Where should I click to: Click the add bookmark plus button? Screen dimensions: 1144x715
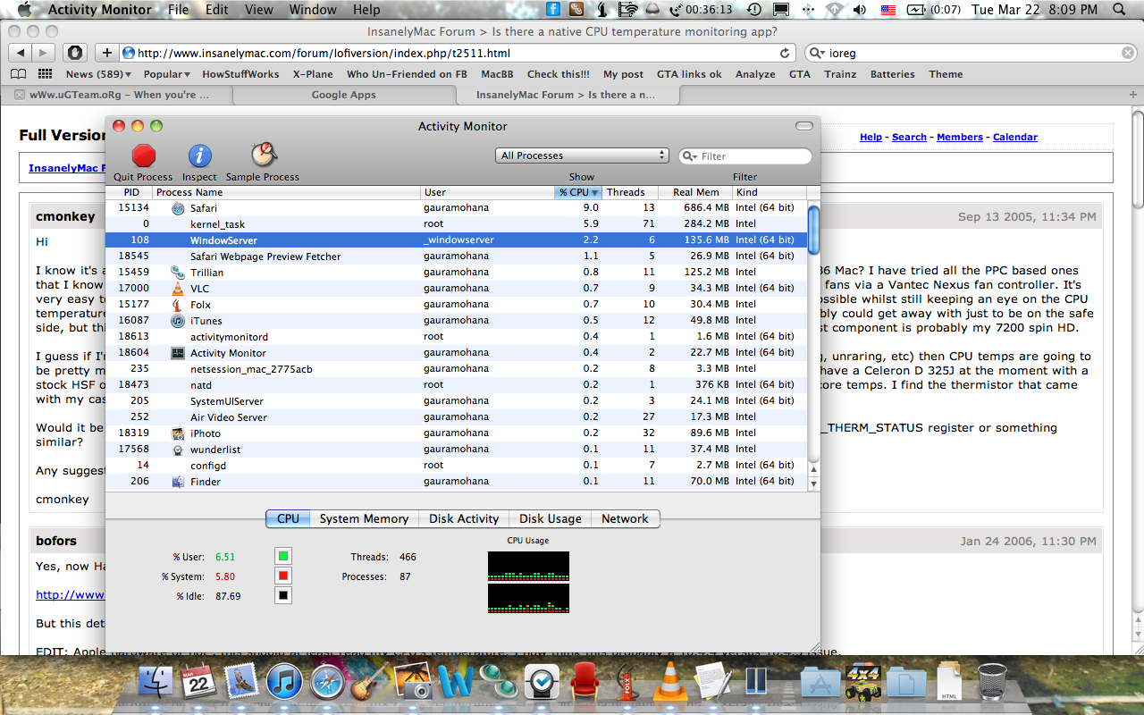click(106, 53)
